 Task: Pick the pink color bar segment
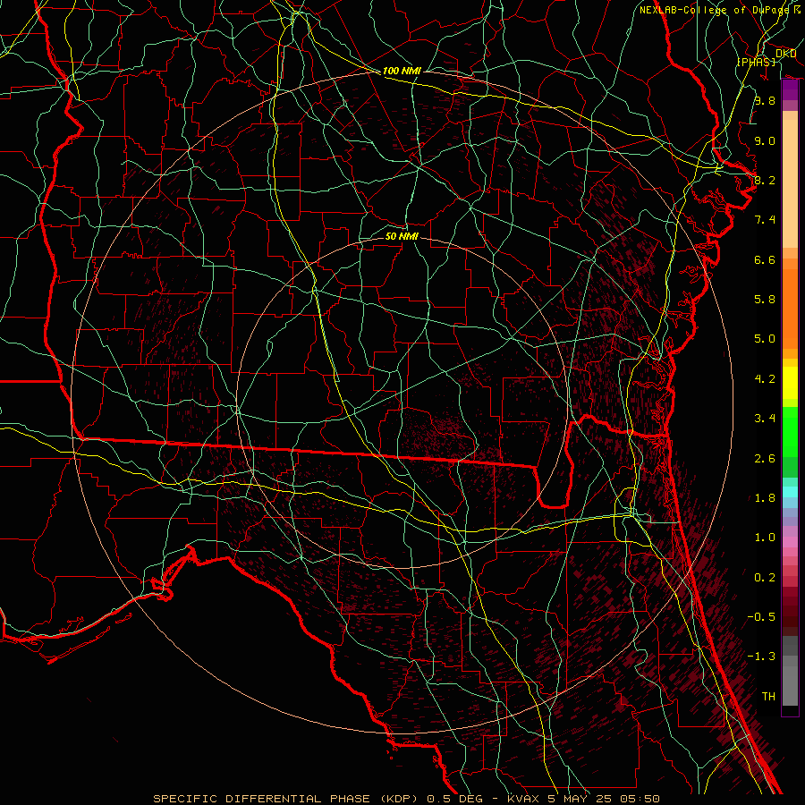tap(790, 542)
